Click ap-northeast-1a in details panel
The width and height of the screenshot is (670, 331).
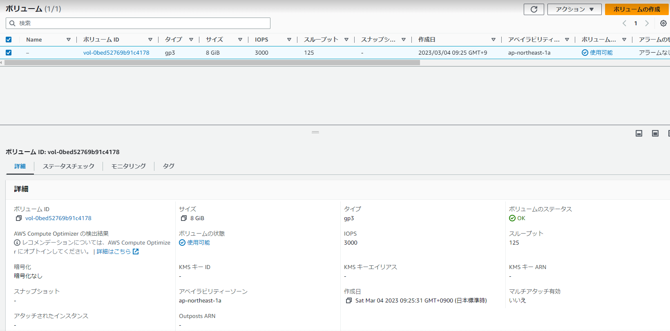tap(200, 300)
